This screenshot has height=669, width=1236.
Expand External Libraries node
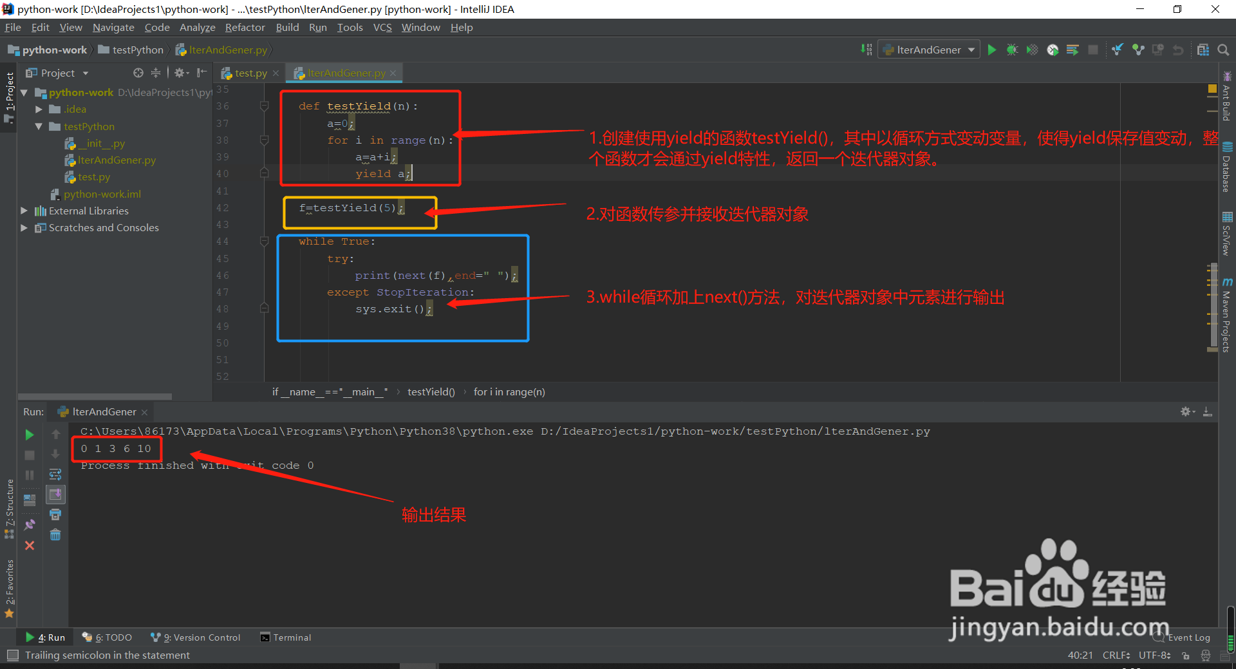click(x=24, y=211)
